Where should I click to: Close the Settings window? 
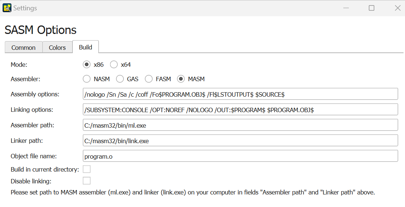[x=398, y=8]
